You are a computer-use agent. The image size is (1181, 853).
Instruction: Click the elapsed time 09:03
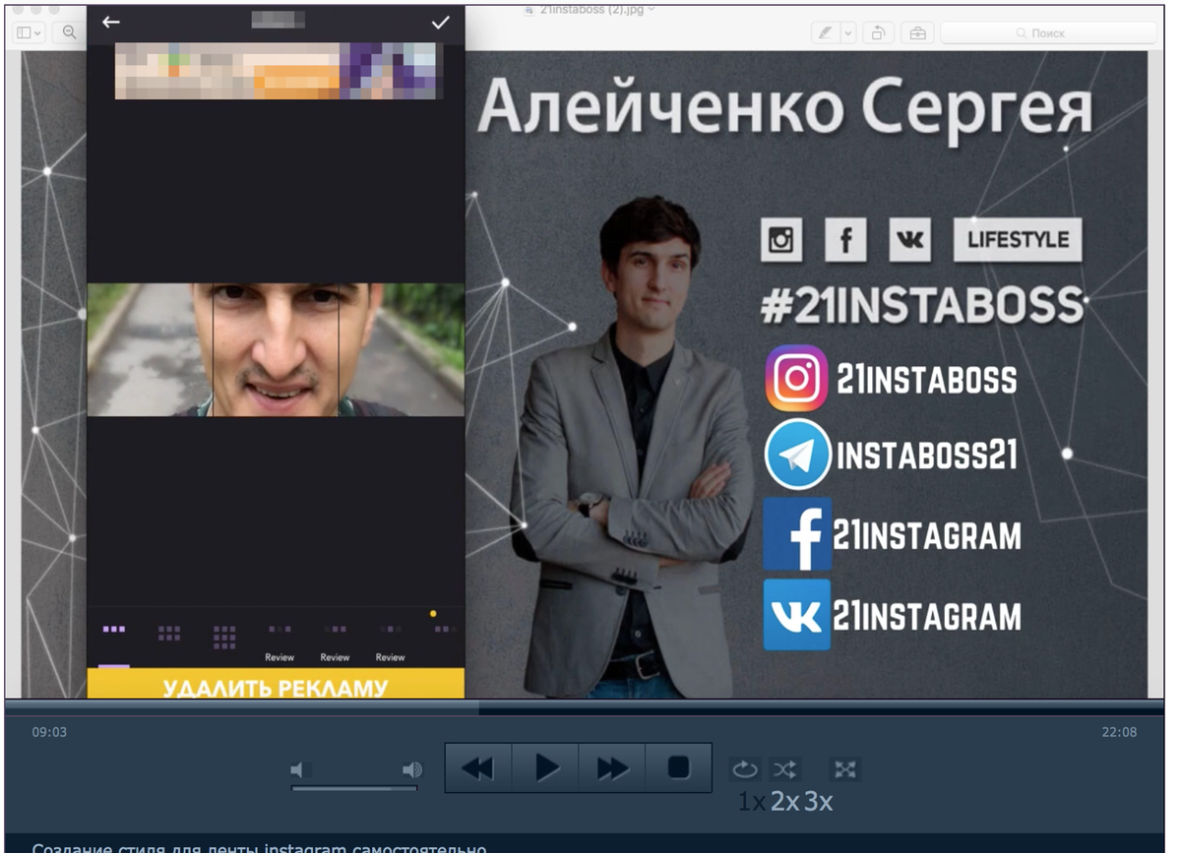click(x=49, y=732)
